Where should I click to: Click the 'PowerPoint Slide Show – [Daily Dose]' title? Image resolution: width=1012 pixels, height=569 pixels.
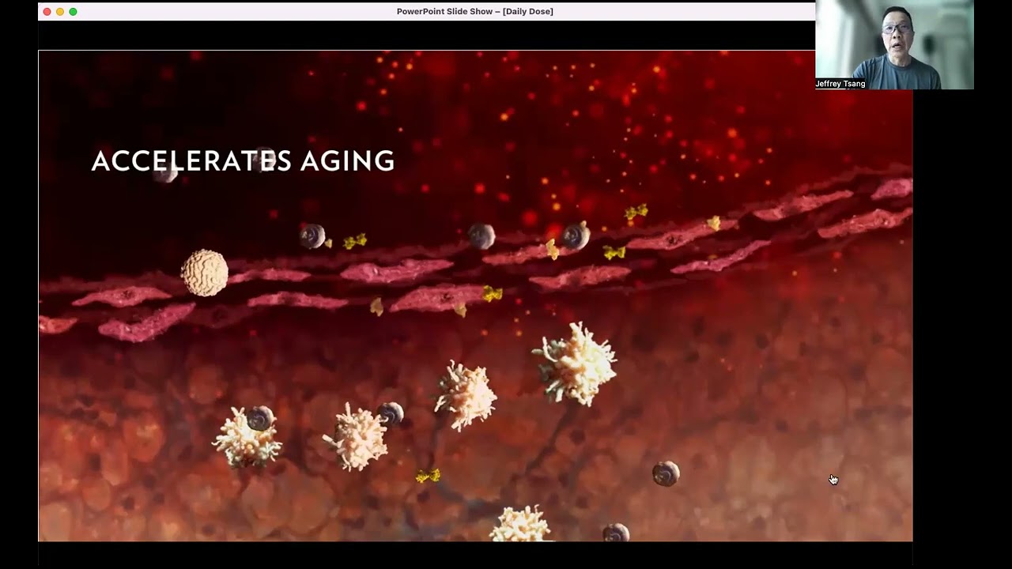tap(475, 12)
